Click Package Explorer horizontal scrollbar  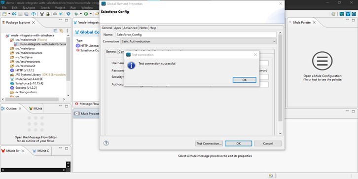[32, 99]
